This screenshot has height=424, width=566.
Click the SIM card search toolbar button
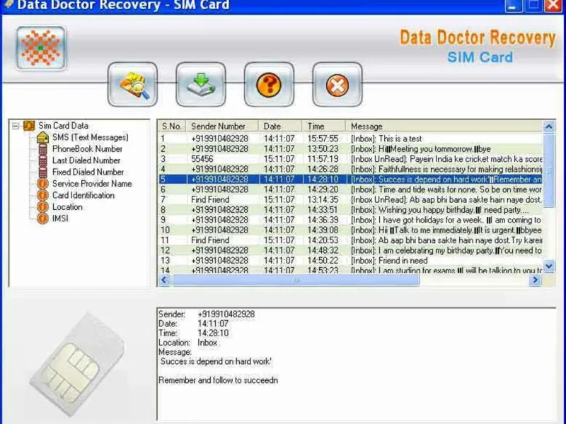point(132,85)
